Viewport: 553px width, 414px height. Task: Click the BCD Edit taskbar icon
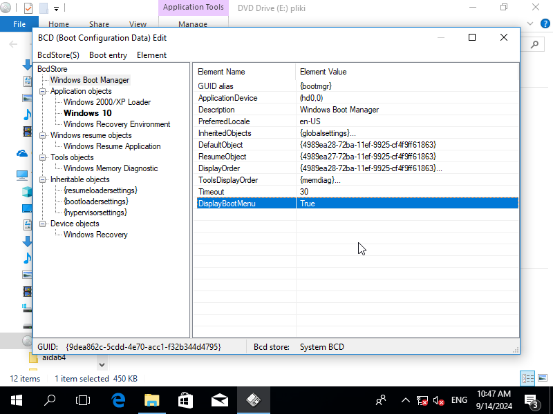253,400
